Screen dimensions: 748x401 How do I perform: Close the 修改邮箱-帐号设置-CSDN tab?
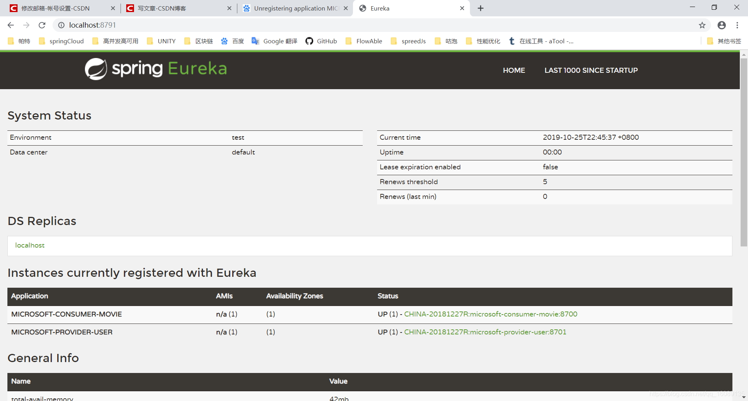113,8
